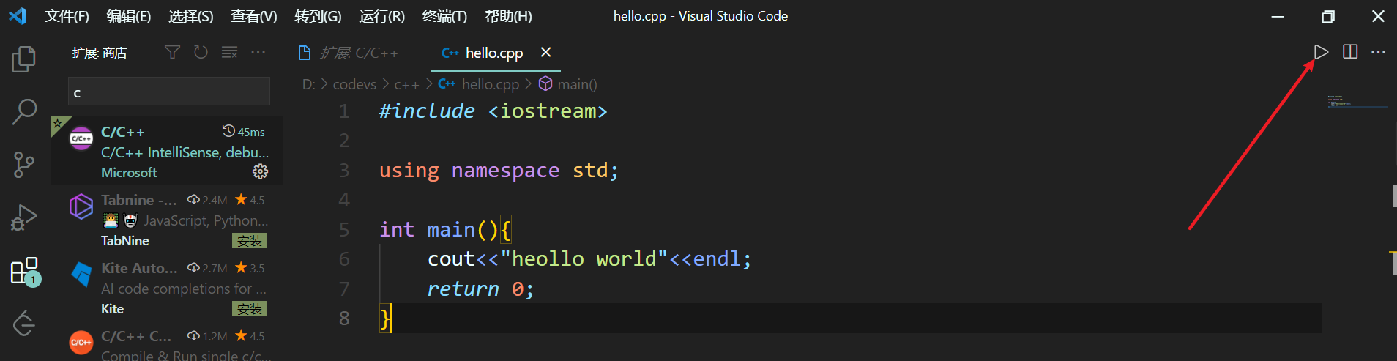Open the 运行(R) menu
This screenshot has height=361, width=1397.
(381, 16)
